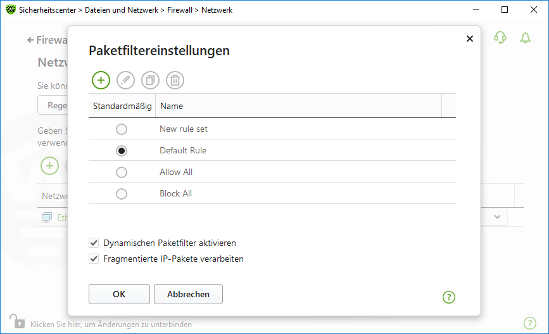This screenshot has width=549, height=334.
Task: Open help for Paketfiltereinstellungen dialog
Action: tap(449, 297)
